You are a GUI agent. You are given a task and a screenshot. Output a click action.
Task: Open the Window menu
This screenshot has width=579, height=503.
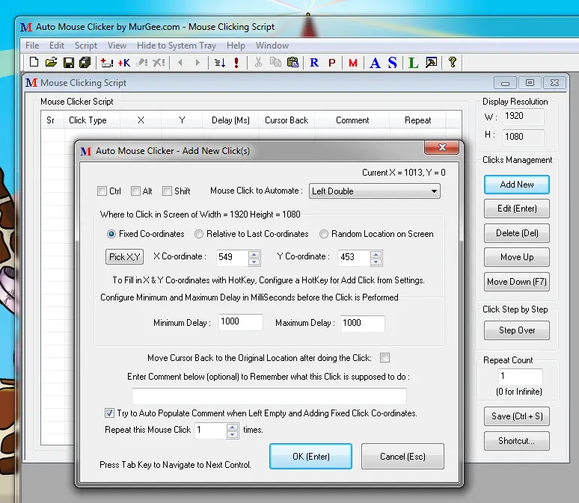272,46
